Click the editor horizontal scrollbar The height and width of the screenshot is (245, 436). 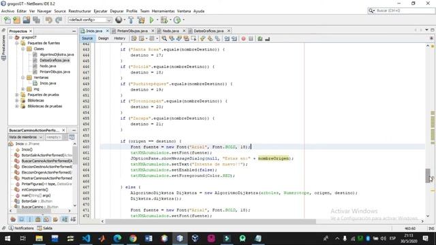211,221
